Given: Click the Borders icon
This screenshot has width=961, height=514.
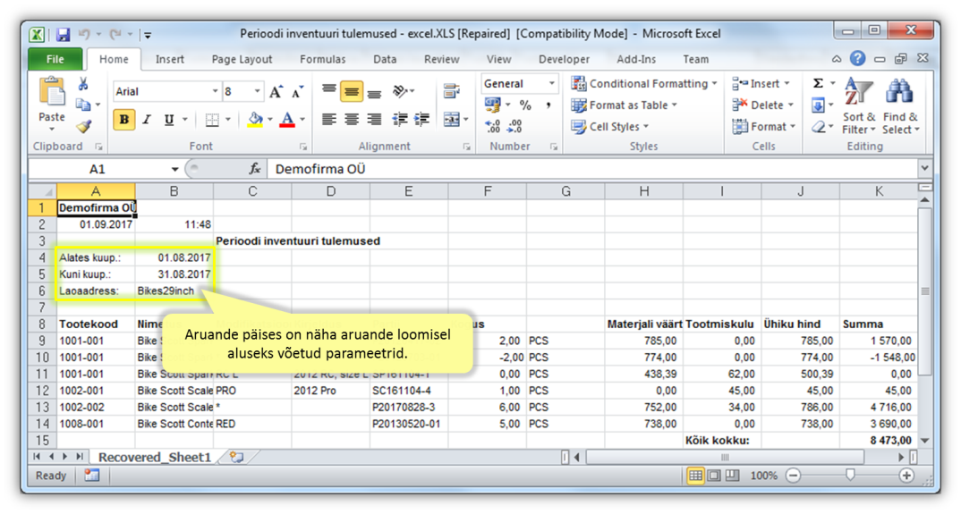Looking at the screenshot, I should (x=211, y=120).
